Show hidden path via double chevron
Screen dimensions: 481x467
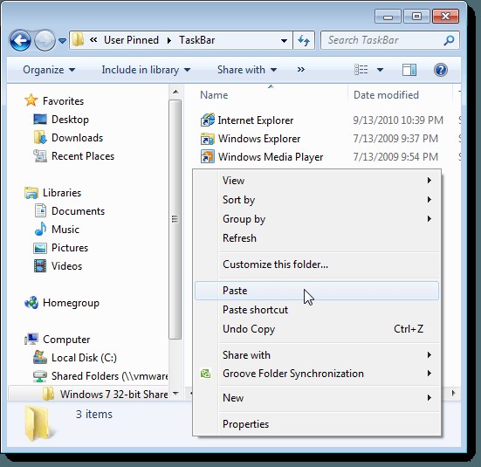point(93,40)
